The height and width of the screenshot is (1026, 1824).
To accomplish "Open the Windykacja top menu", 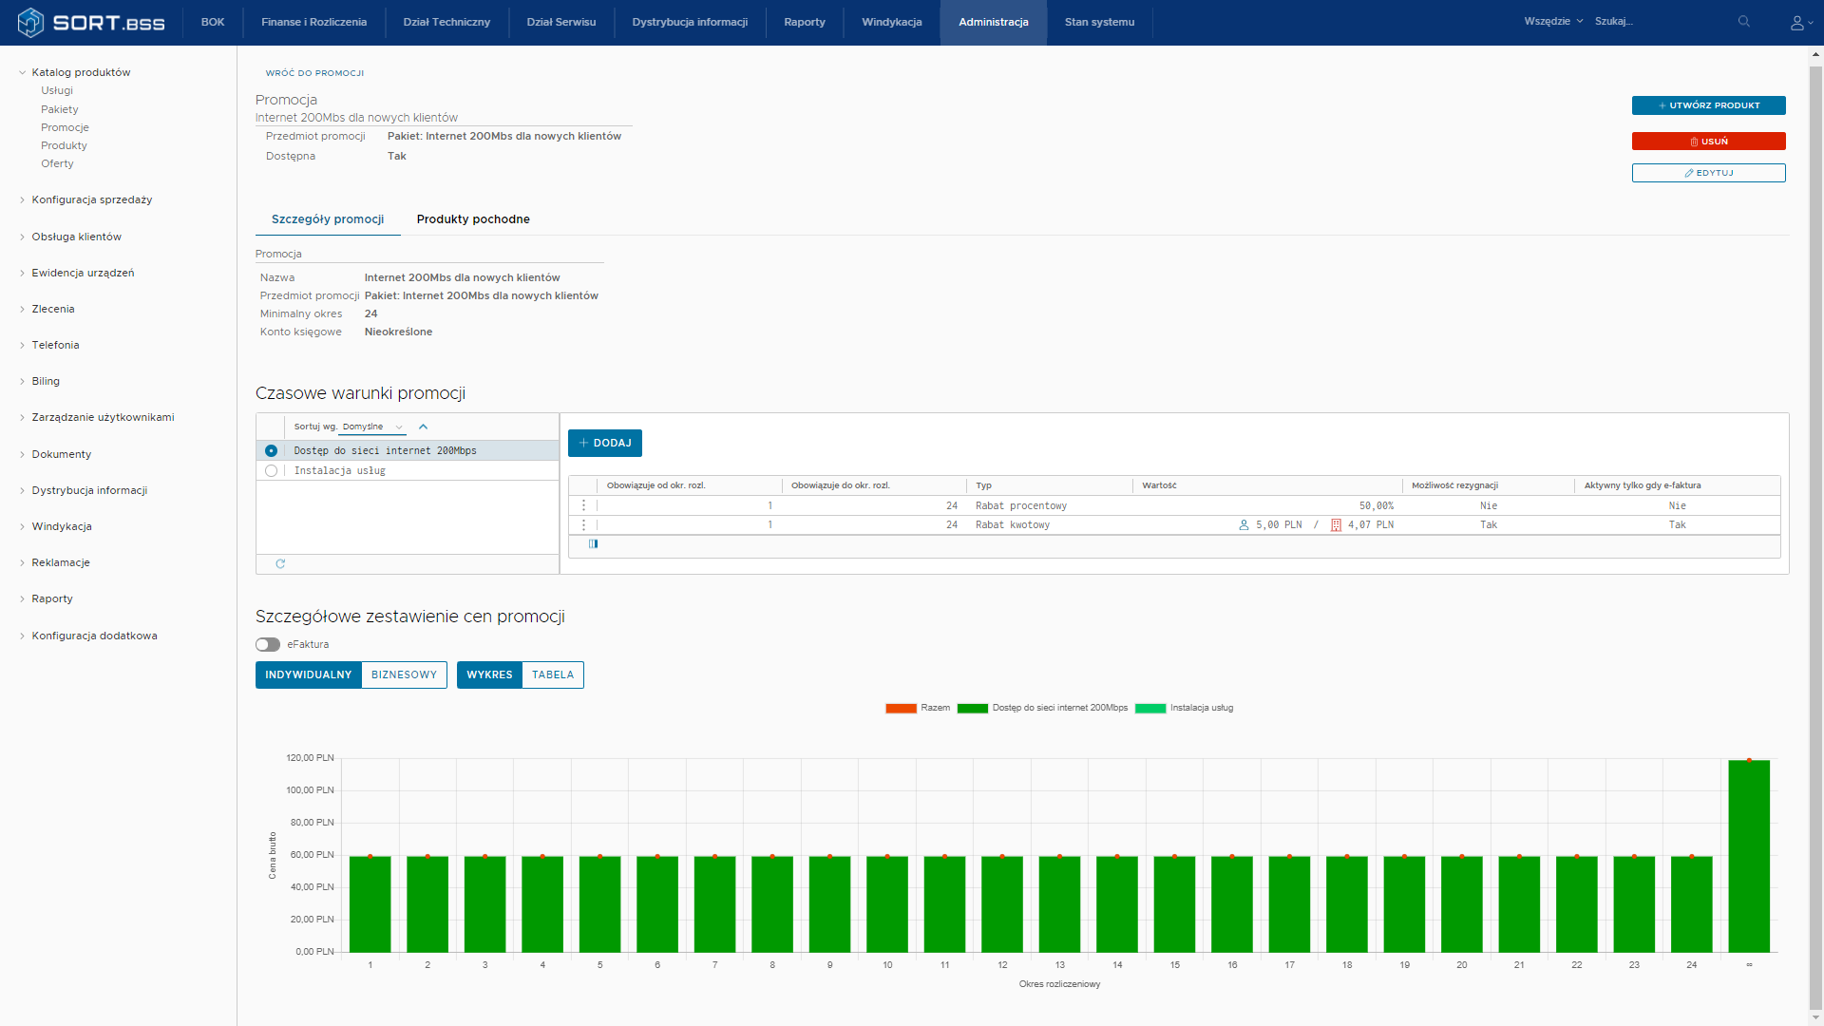I will (x=891, y=22).
